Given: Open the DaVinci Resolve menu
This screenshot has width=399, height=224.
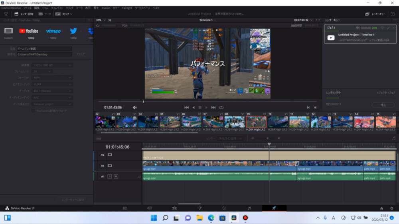Looking at the screenshot, I should pyautogui.click(x=11, y=8).
